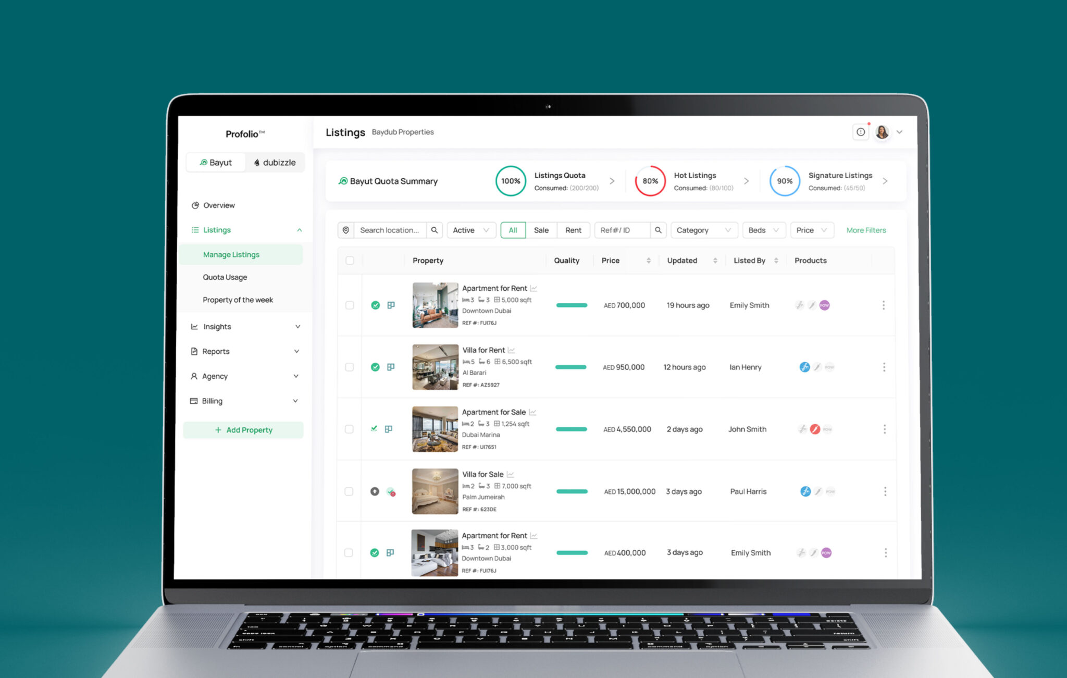Click the Billing card icon
Viewport: 1067px width, 678px height.
point(194,401)
